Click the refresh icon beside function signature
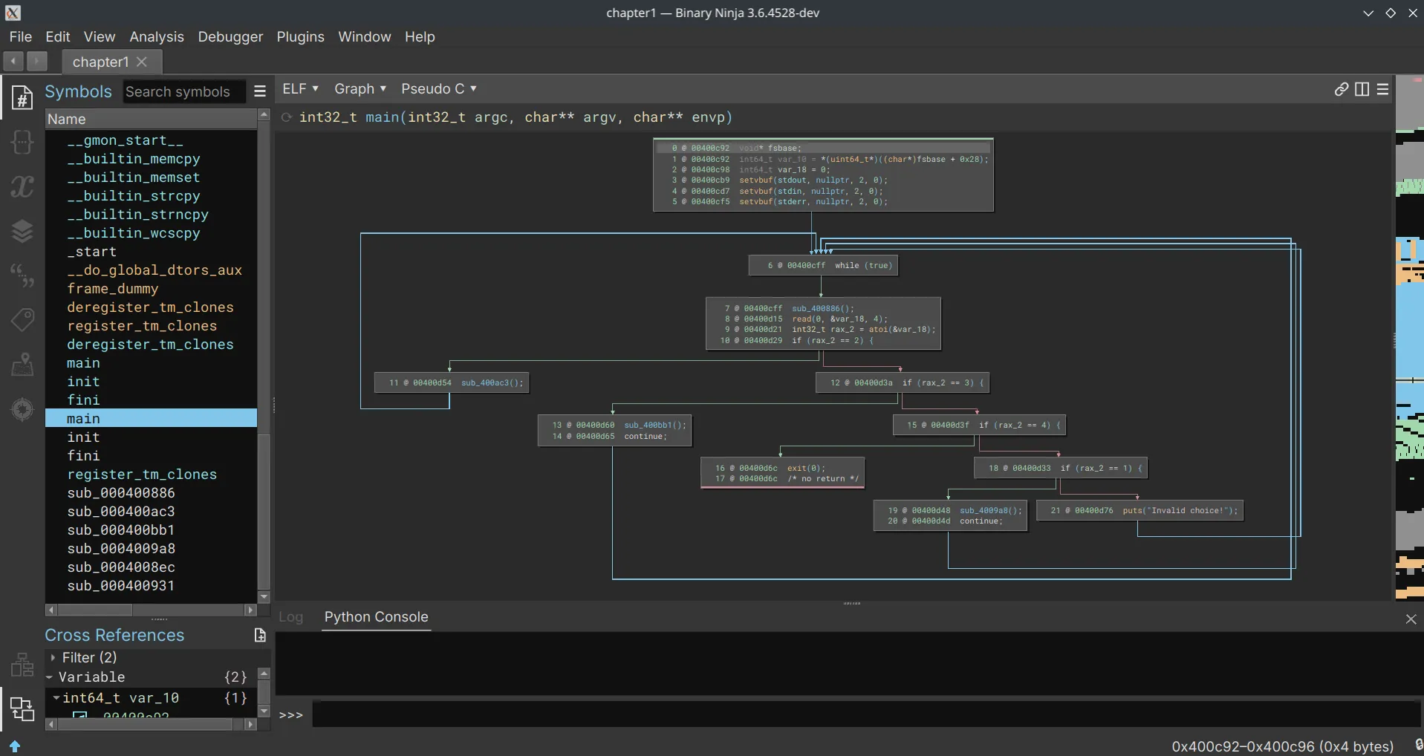The height and width of the screenshot is (756, 1424). 286,117
